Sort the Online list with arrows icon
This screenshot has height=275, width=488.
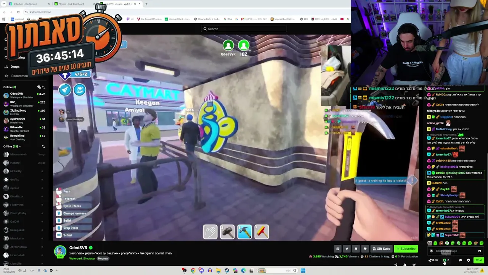43,87
